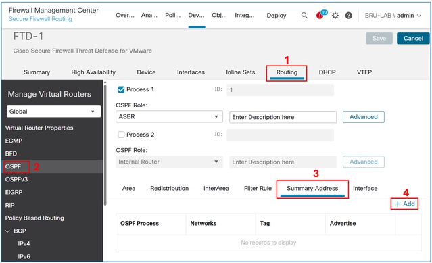The width and height of the screenshot is (432, 263).
Task: Select OSPFv3 in the sidebar
Action: [x=16, y=179]
